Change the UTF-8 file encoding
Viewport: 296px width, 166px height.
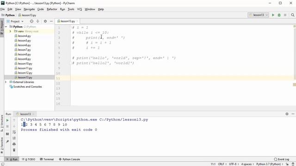click(x=234, y=164)
